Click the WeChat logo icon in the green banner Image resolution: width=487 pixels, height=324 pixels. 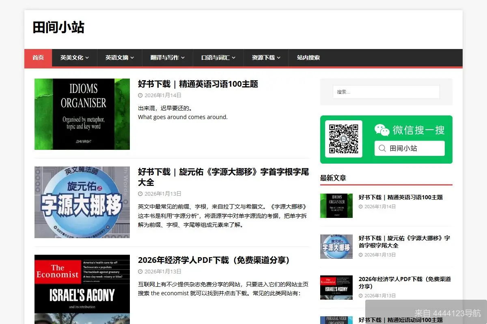click(x=382, y=130)
